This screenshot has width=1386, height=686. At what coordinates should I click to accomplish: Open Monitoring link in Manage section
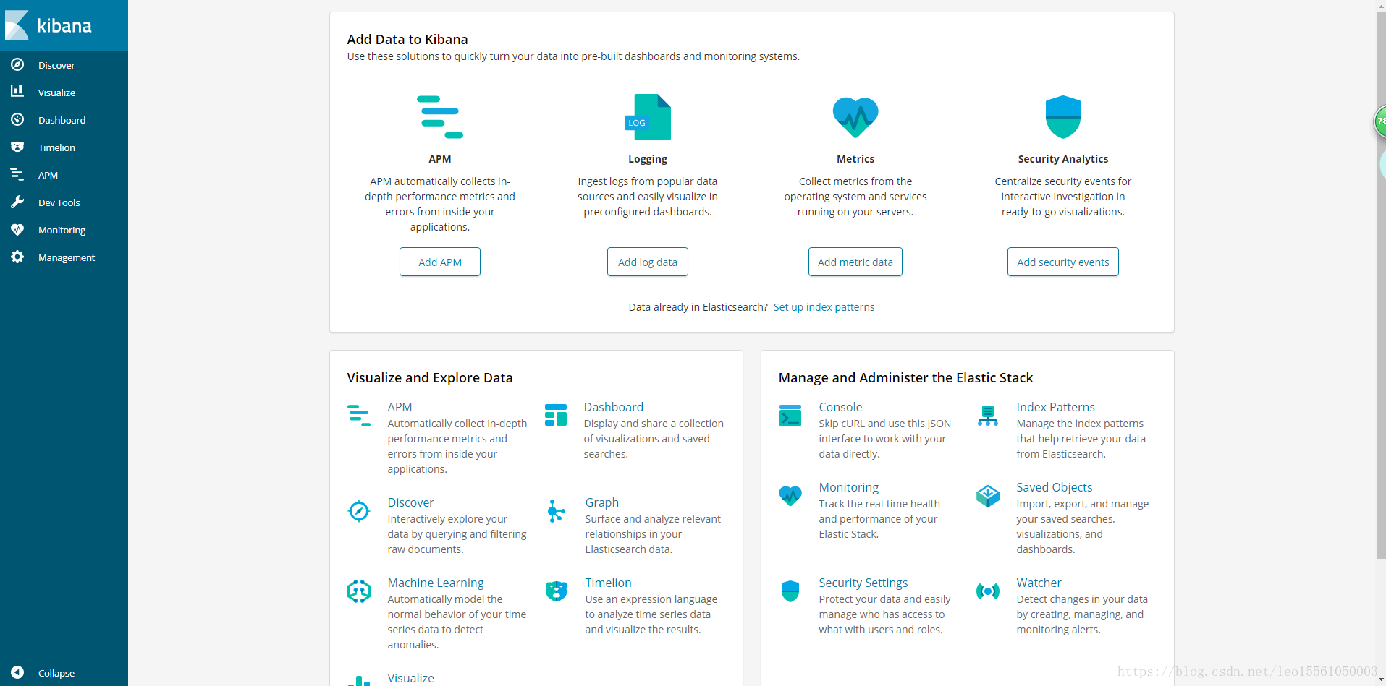(x=849, y=487)
